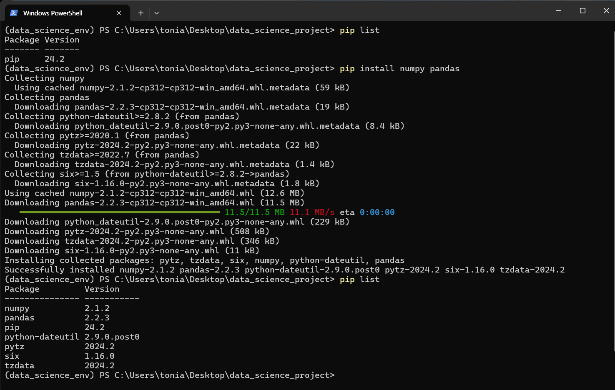Maximize the terminal window
This screenshot has width=615, height=390.
coord(582,10)
